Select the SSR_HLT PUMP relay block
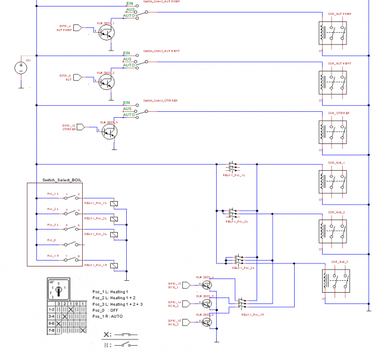This screenshot has width=381, height=354. point(333,33)
